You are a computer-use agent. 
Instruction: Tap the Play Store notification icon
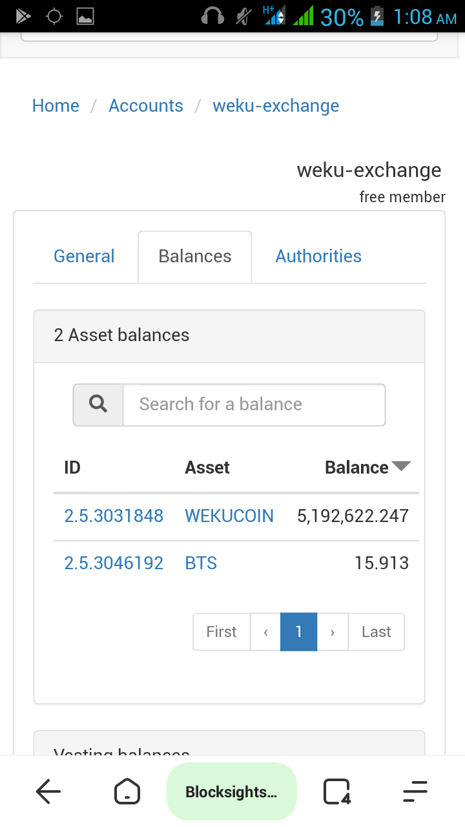click(x=23, y=16)
